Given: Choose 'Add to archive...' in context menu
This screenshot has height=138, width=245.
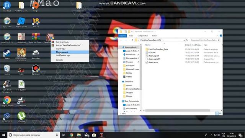Looking at the screenshot, I should click(x=70, y=42).
